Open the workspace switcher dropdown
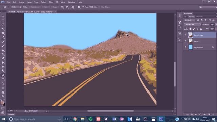217x122 pixels. pos(208,7)
